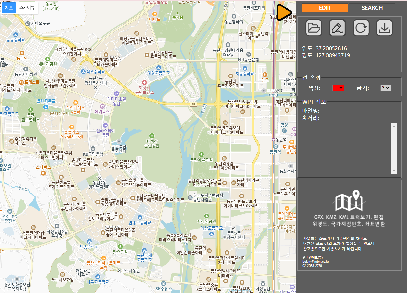Switch to the SEARCH tab
The width and height of the screenshot is (407, 293).
pyautogui.click(x=372, y=8)
